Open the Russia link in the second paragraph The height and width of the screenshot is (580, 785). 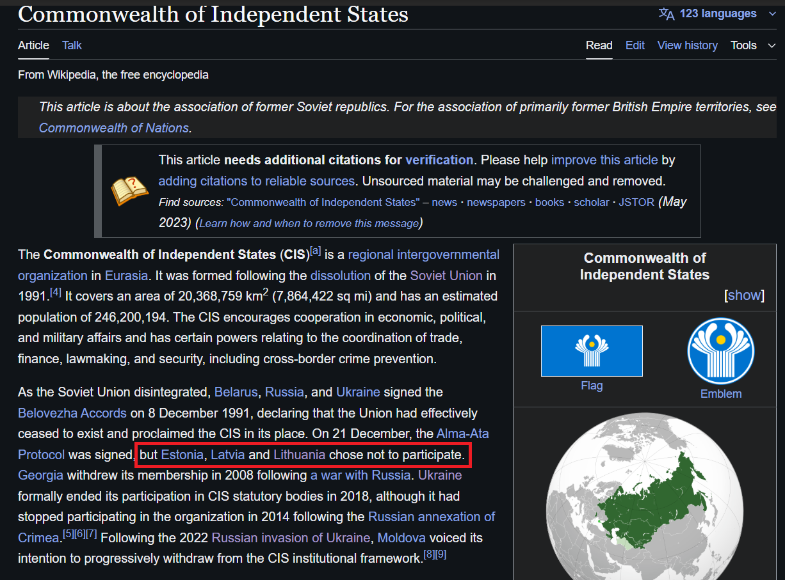click(x=285, y=392)
